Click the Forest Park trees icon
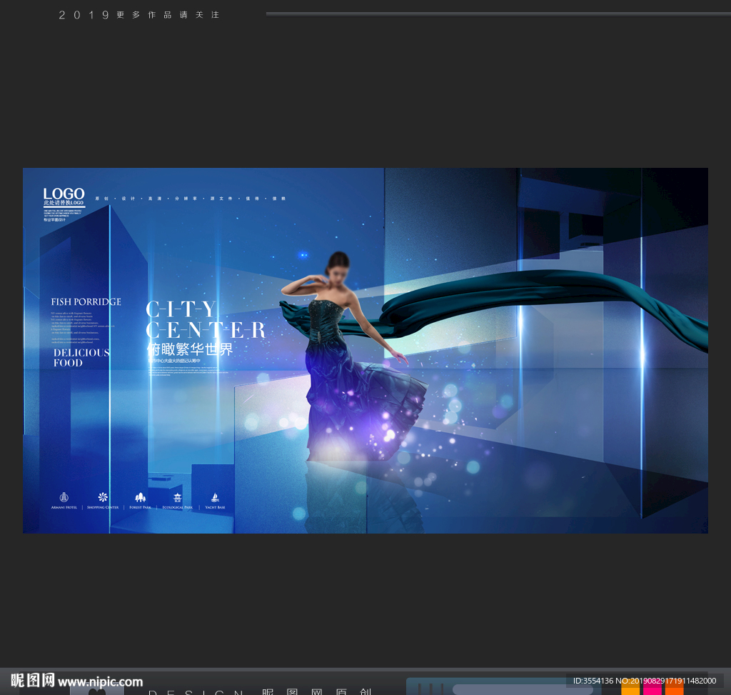This screenshot has width=731, height=695. pyautogui.click(x=140, y=496)
